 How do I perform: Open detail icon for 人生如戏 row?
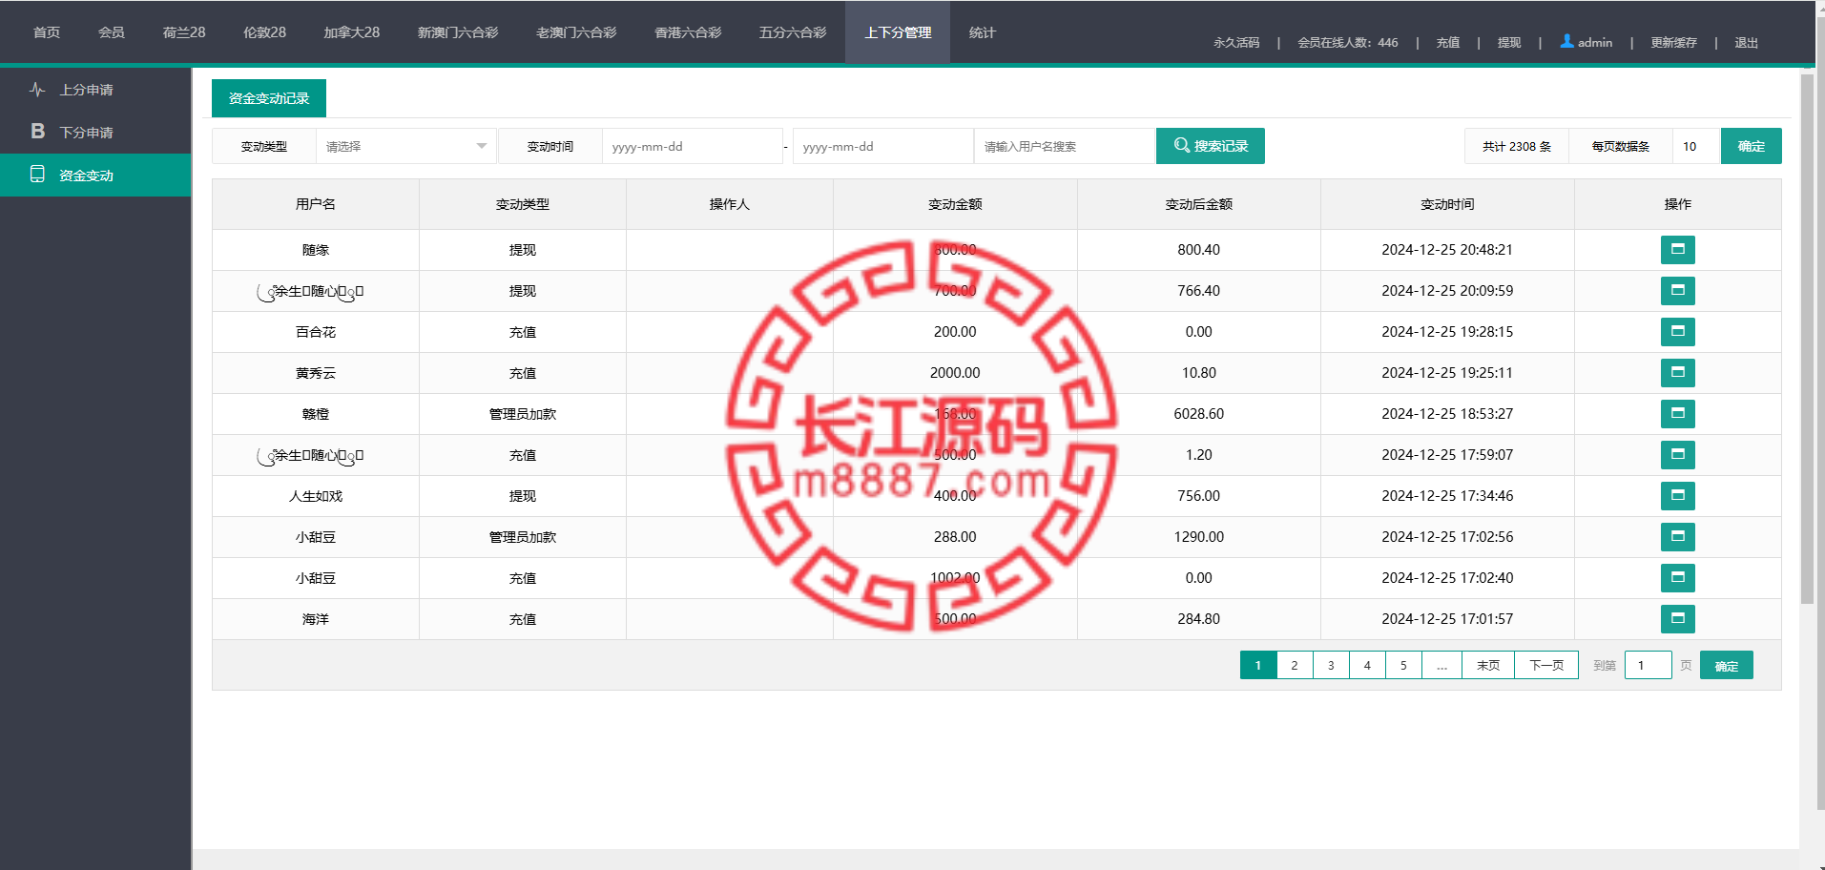1677,496
